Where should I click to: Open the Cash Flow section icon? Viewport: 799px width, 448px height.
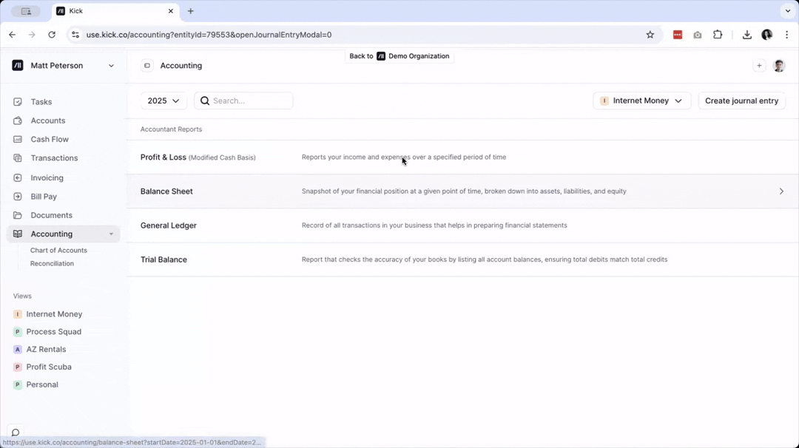[17, 139]
